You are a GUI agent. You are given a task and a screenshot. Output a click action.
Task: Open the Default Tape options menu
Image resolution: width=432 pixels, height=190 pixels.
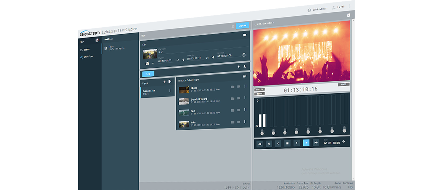[170, 91]
